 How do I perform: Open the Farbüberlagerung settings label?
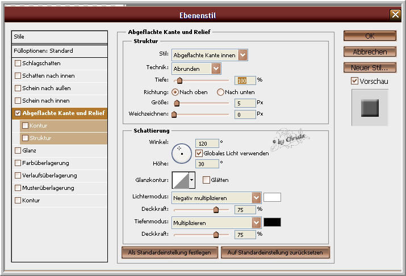pyautogui.click(x=45, y=163)
